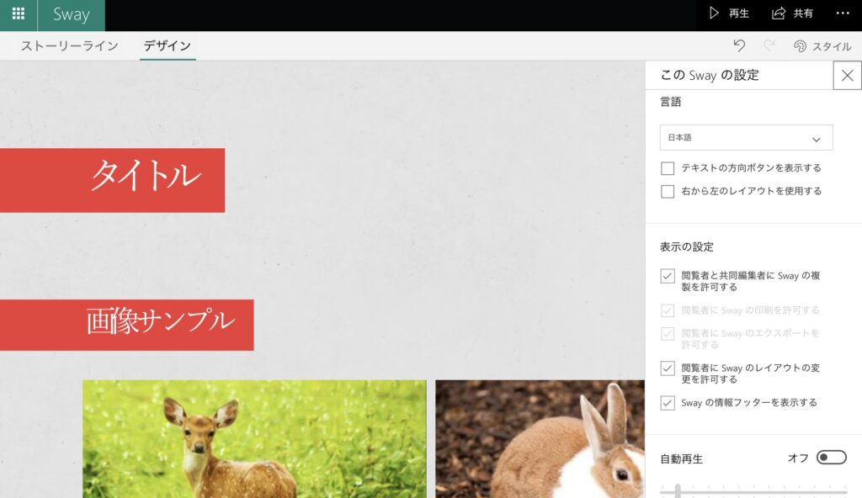Toggle the Sway の印刷を許可する checkbox
Screen dimensions: 862x498
pyautogui.click(x=668, y=310)
